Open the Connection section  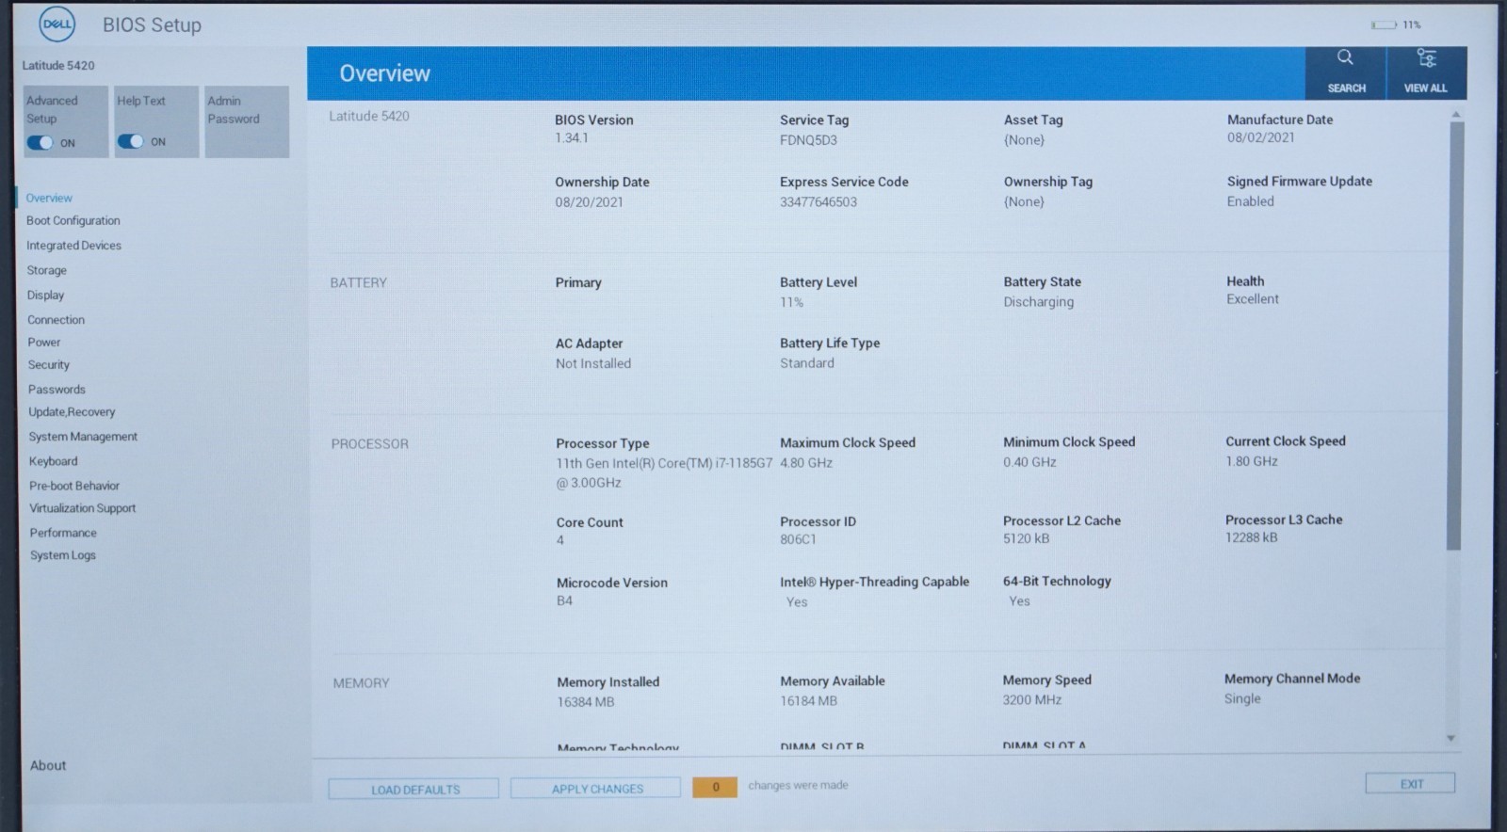(57, 320)
